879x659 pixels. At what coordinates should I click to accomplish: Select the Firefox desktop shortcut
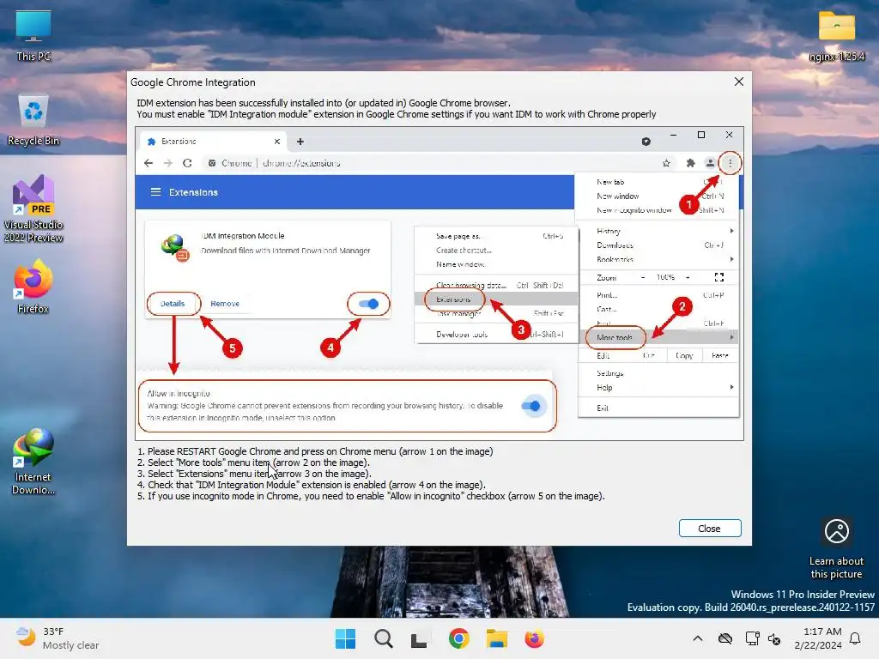pyautogui.click(x=33, y=287)
